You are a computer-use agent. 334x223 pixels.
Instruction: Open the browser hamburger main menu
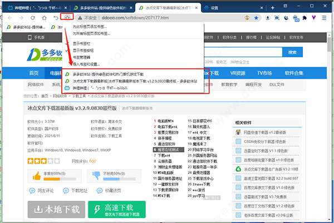click(324, 18)
